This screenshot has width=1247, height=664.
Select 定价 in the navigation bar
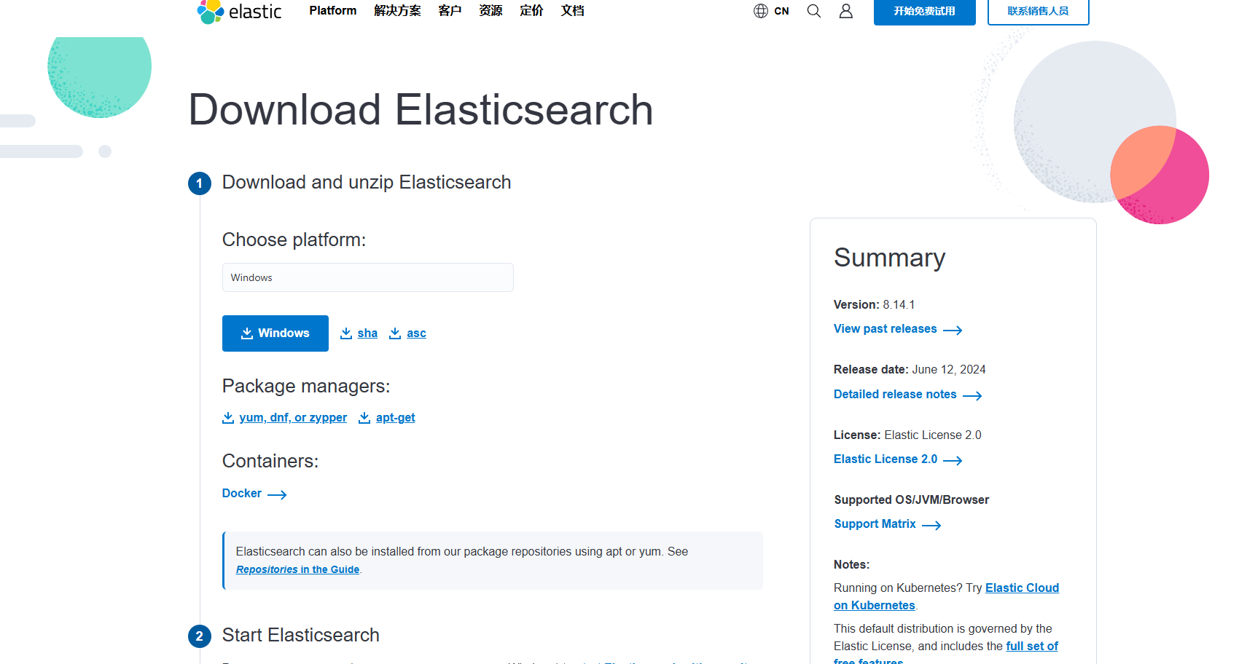531,10
